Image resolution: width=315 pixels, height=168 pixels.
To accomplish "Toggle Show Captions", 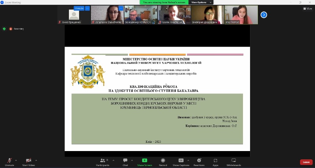I will (181, 162).
